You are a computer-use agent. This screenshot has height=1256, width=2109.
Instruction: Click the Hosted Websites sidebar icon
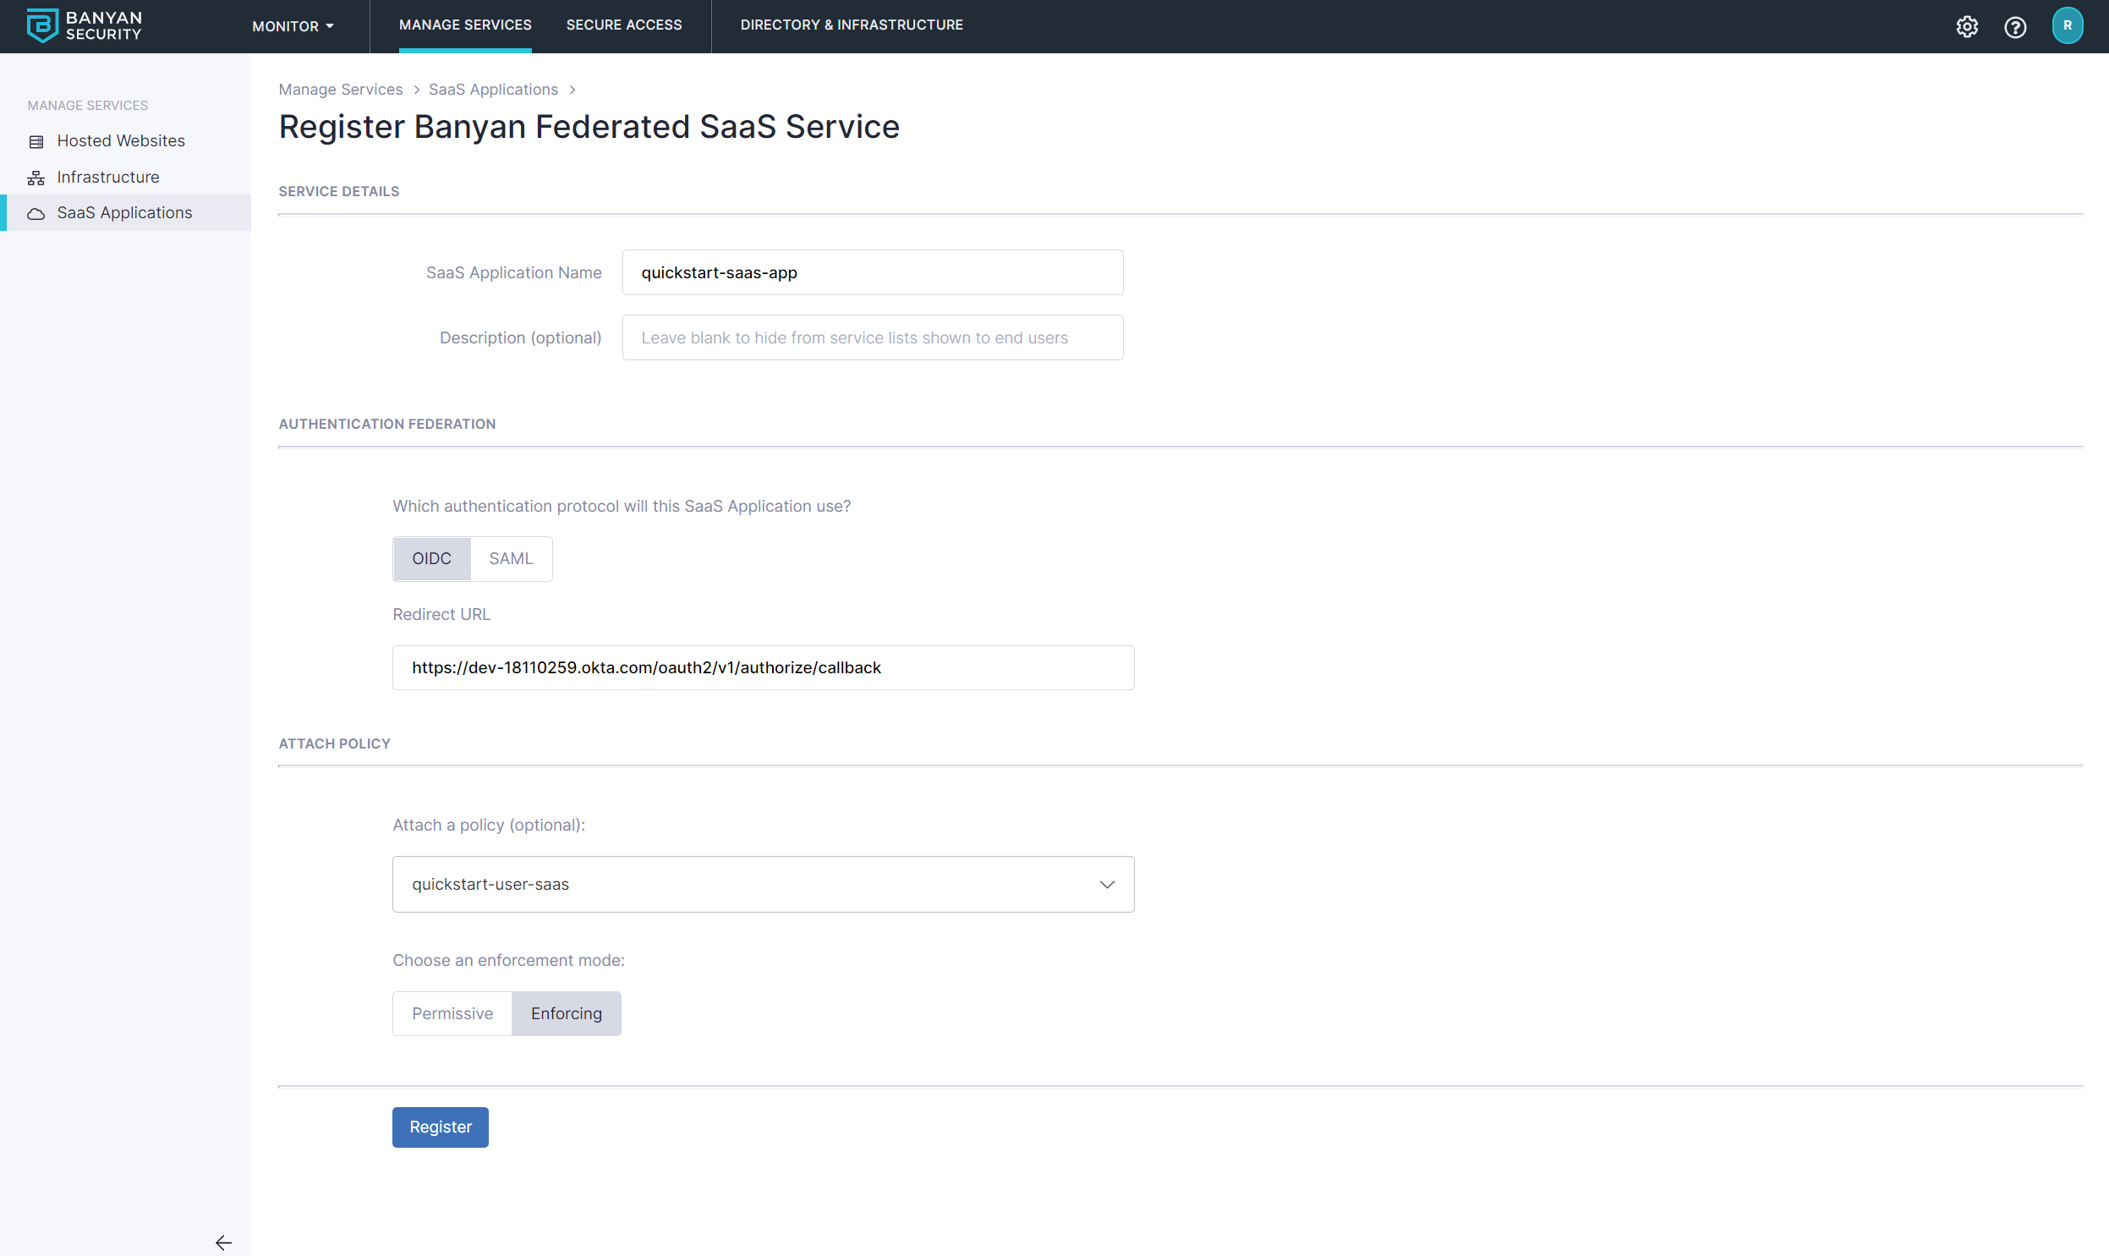click(36, 141)
